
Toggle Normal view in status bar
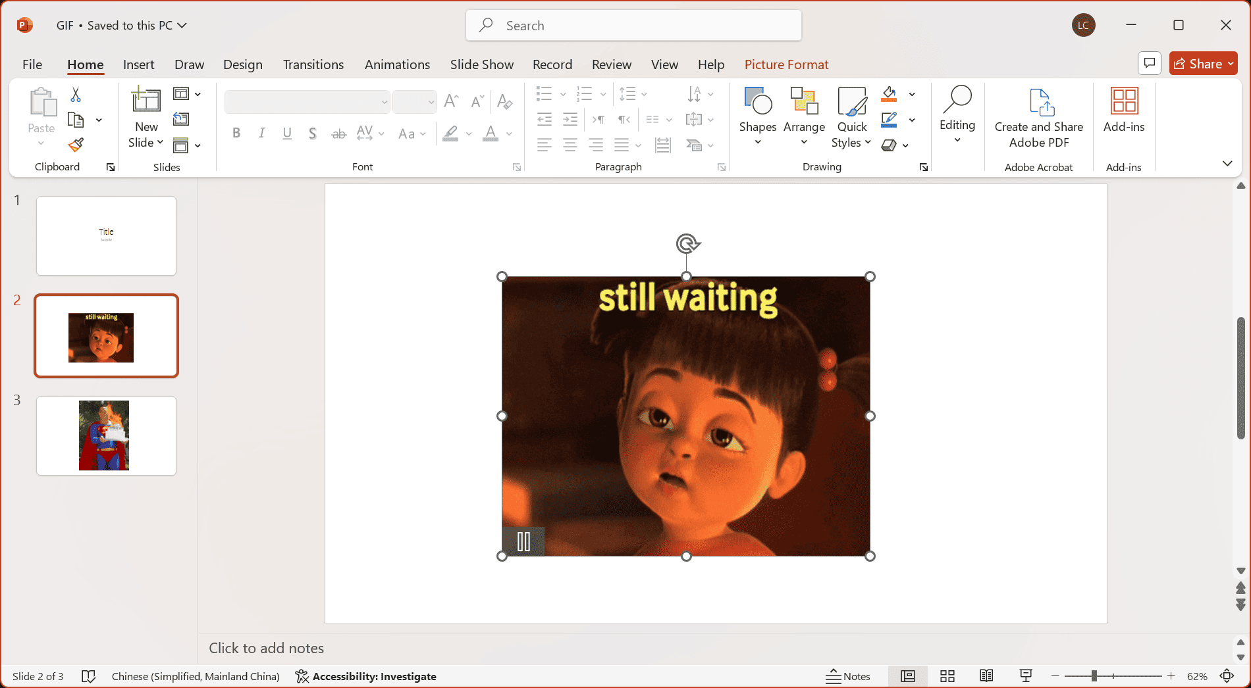908,676
